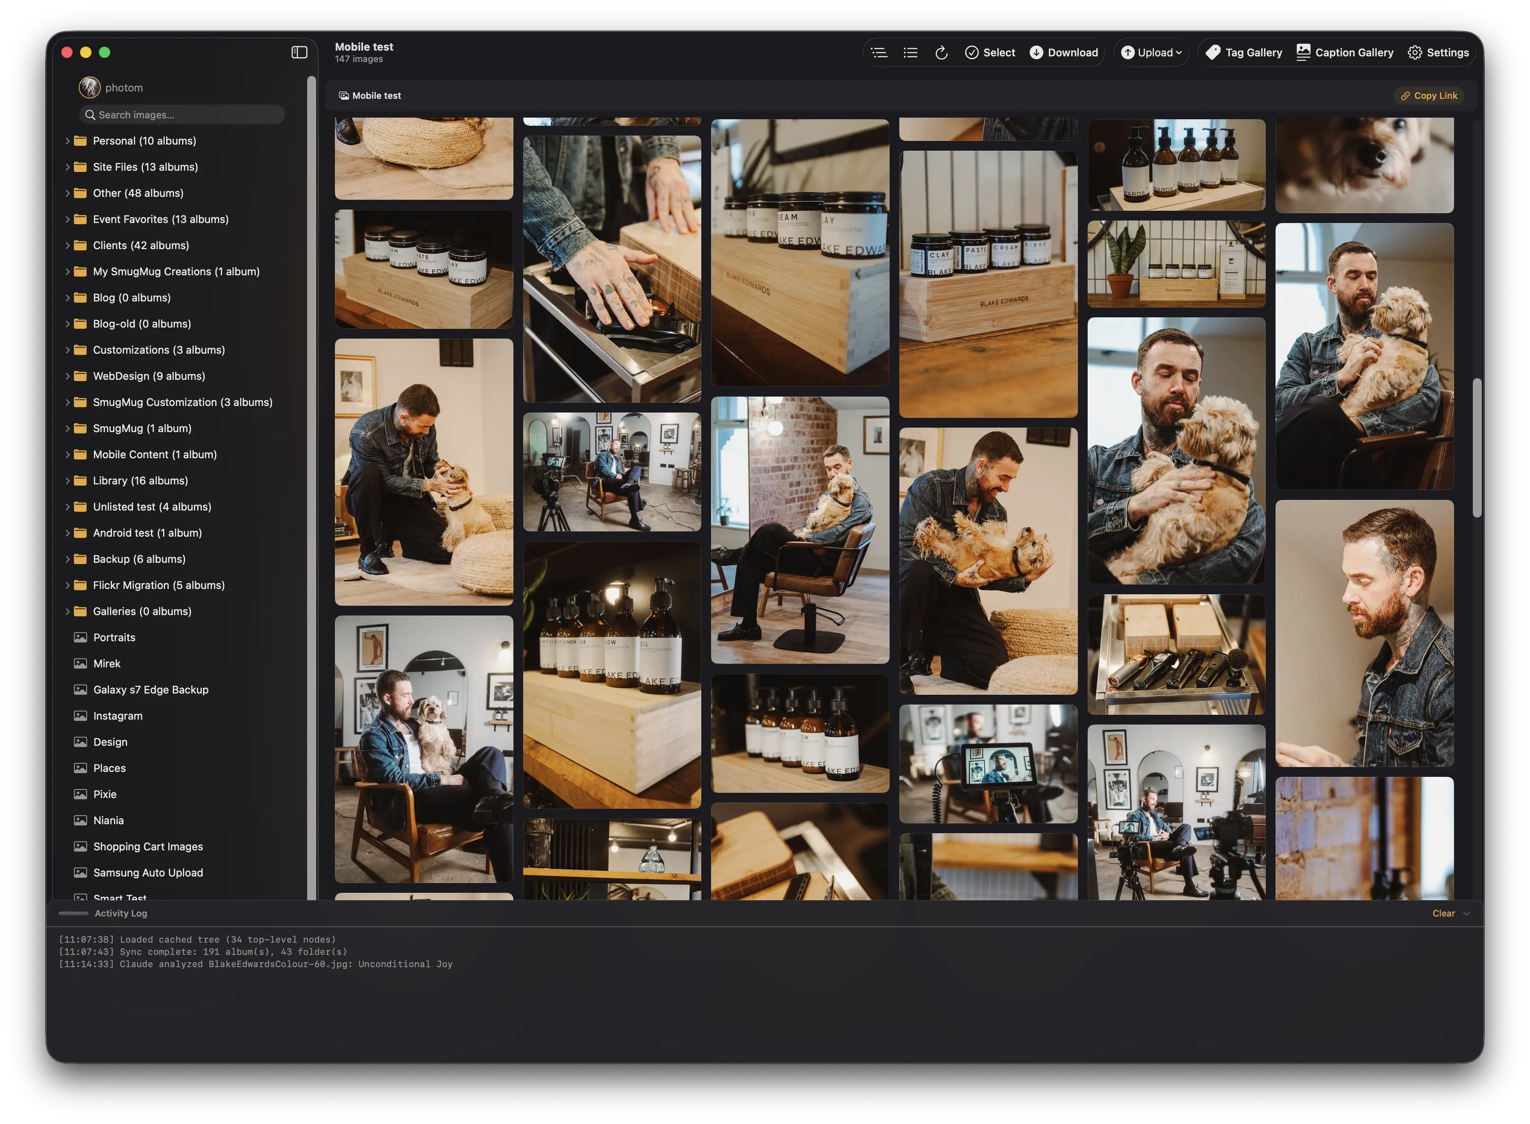The width and height of the screenshot is (1530, 1124).
Task: Click the Copy Link button
Action: [x=1429, y=95]
